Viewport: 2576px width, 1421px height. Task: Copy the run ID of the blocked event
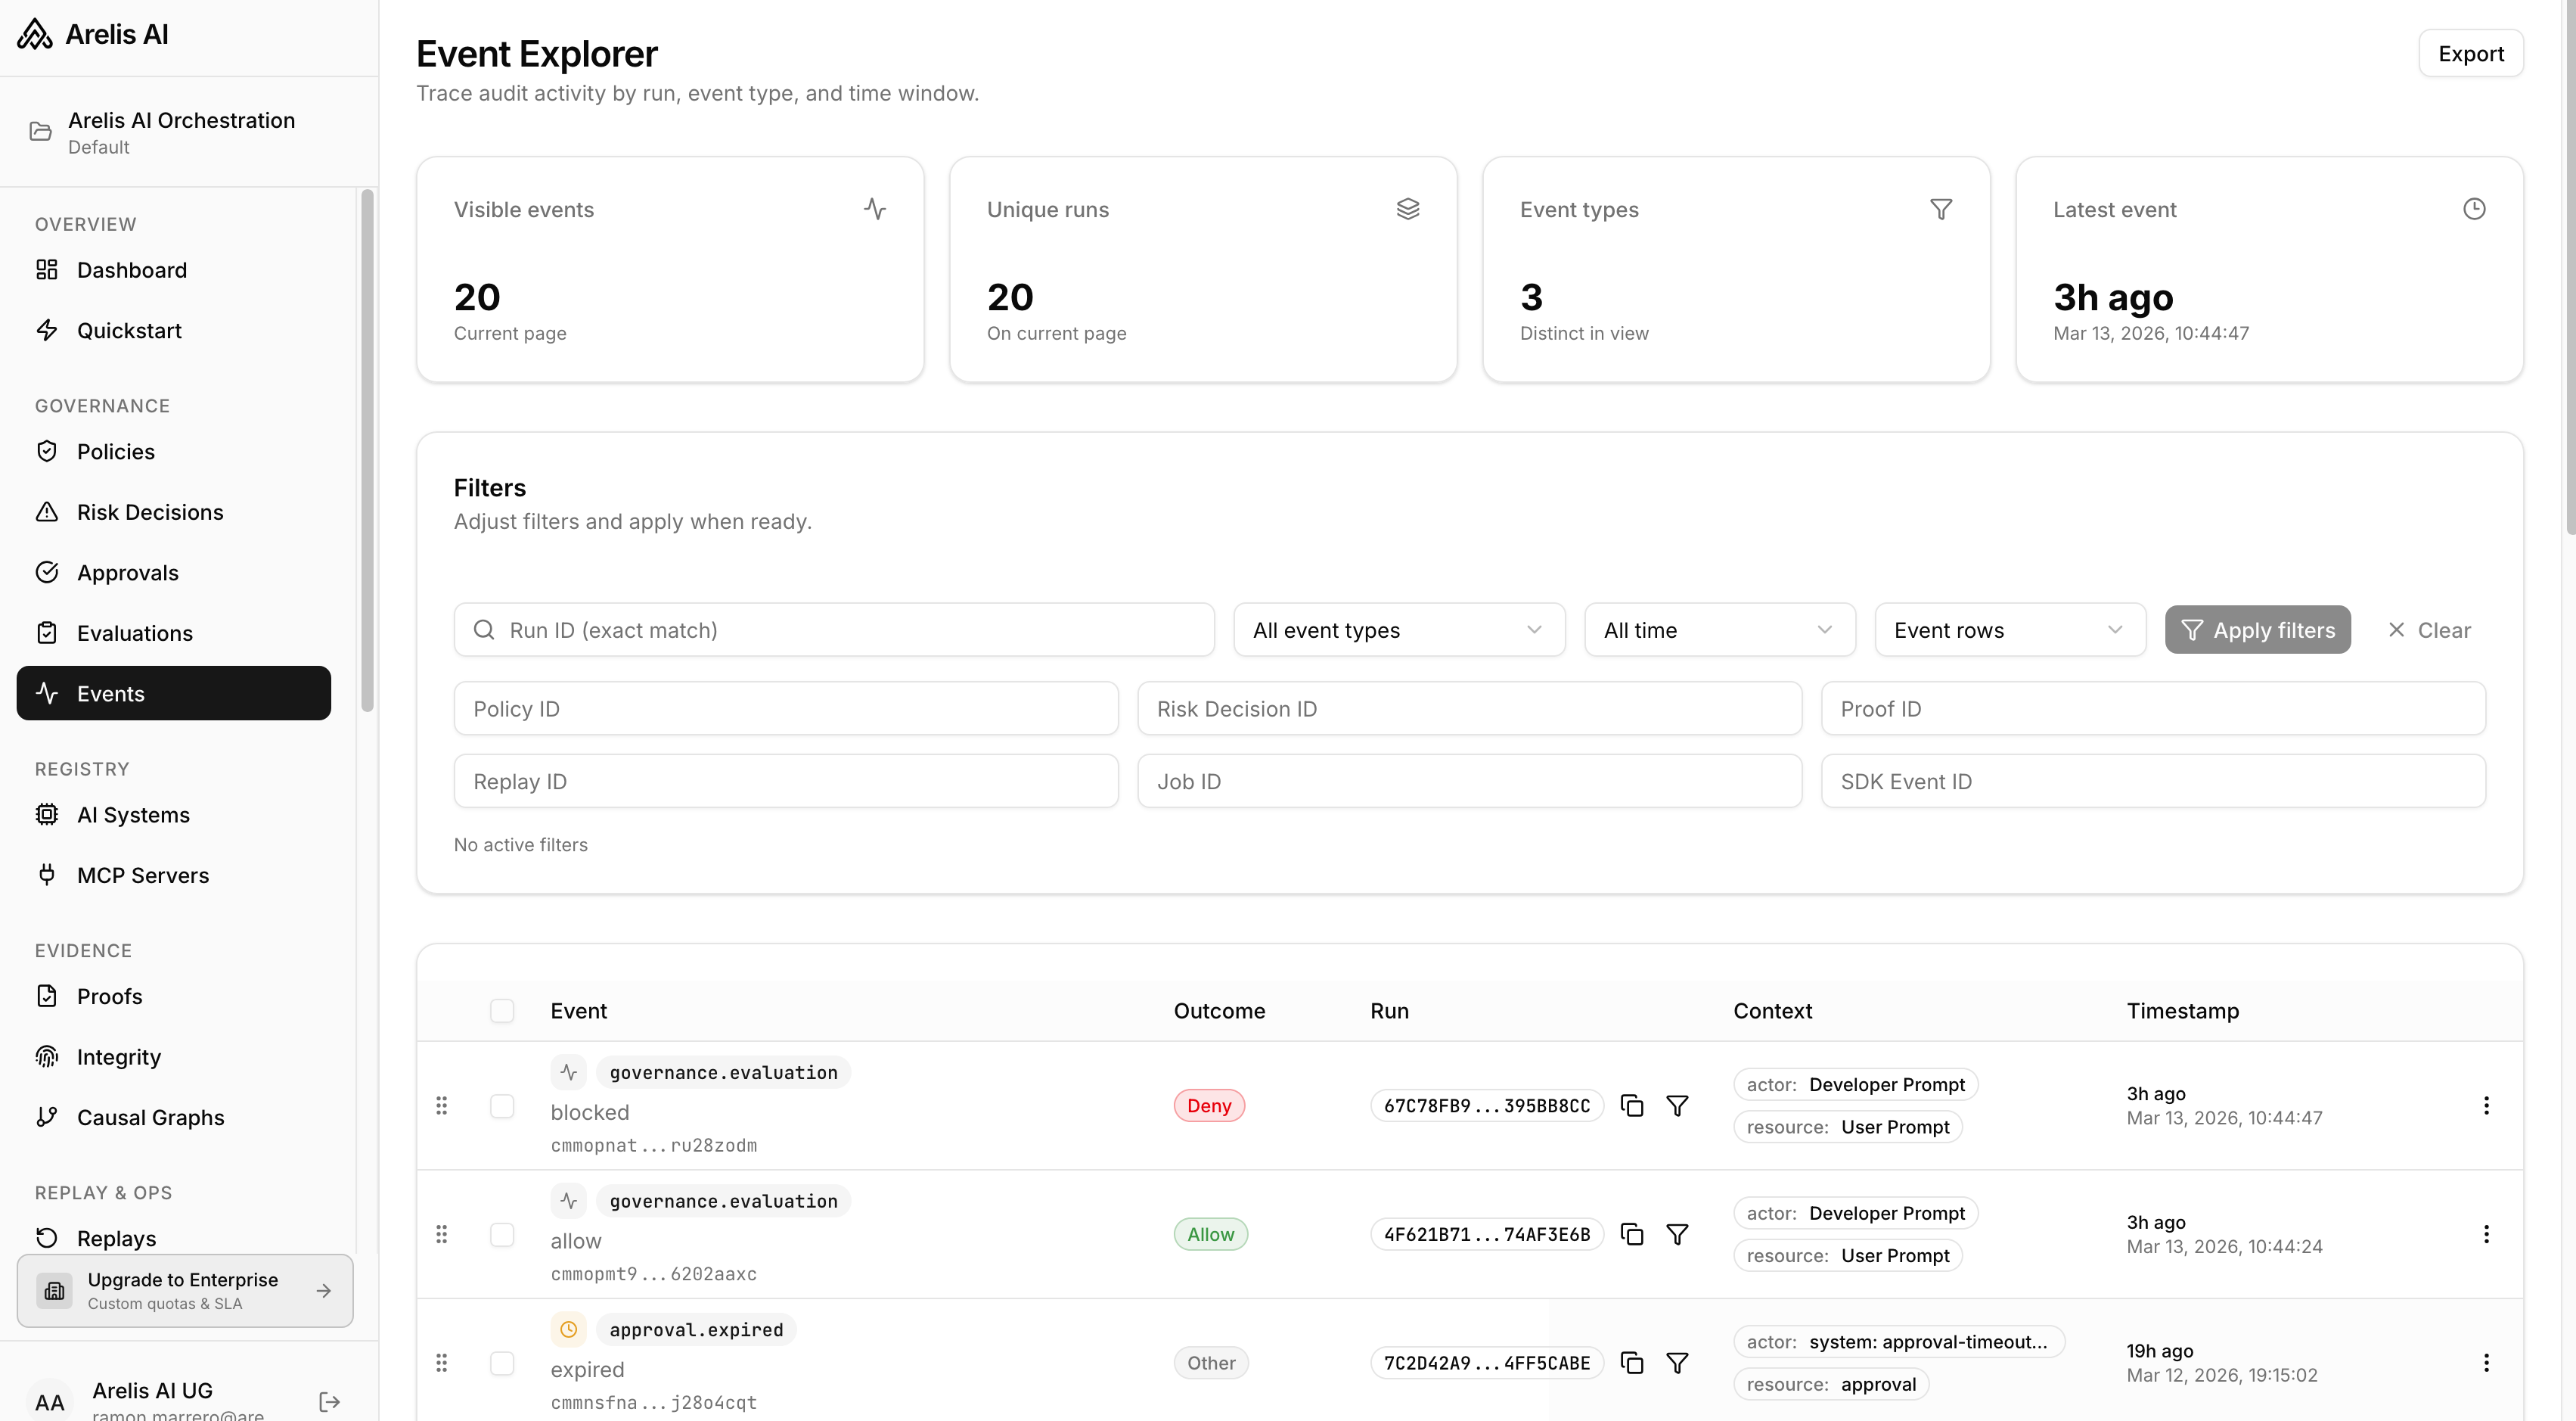pos(1632,1105)
